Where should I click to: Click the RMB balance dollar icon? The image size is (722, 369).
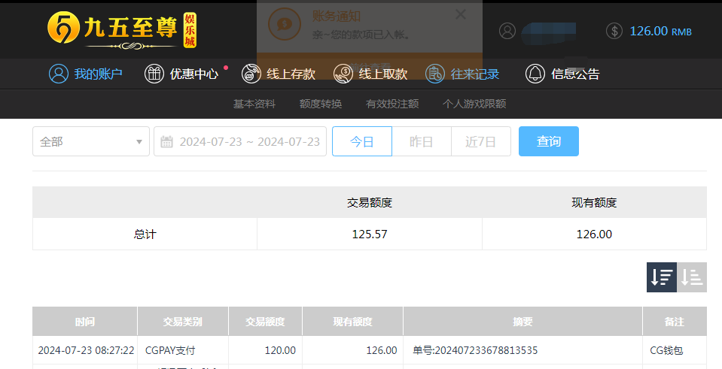(614, 31)
